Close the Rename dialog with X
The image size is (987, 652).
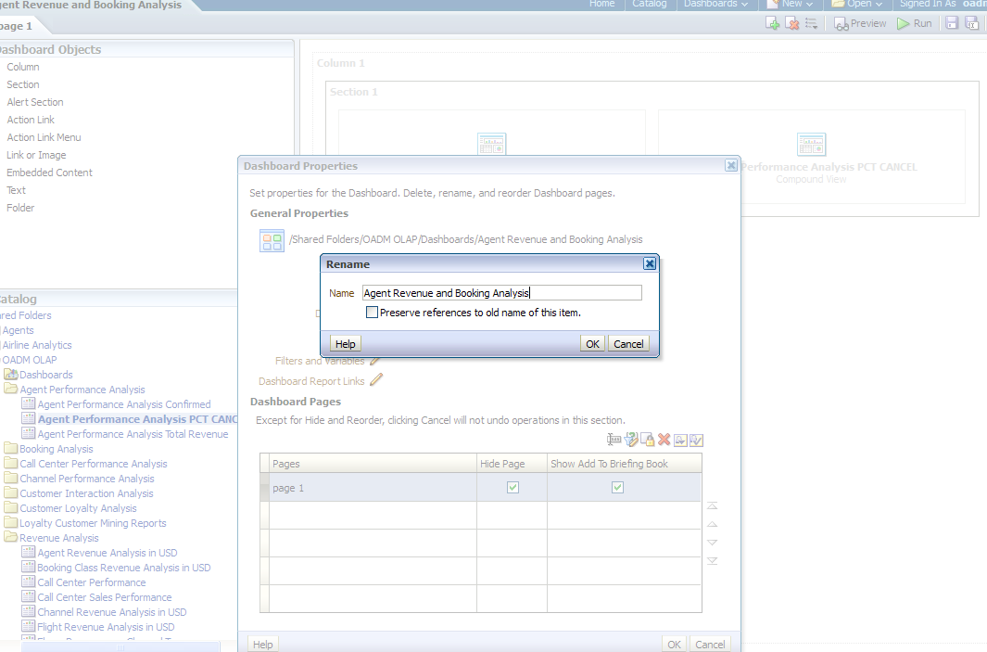coord(650,264)
